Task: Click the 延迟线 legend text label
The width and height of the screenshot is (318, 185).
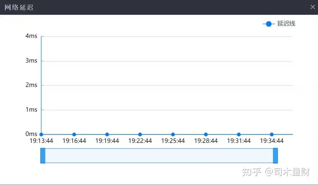Action: [x=286, y=24]
